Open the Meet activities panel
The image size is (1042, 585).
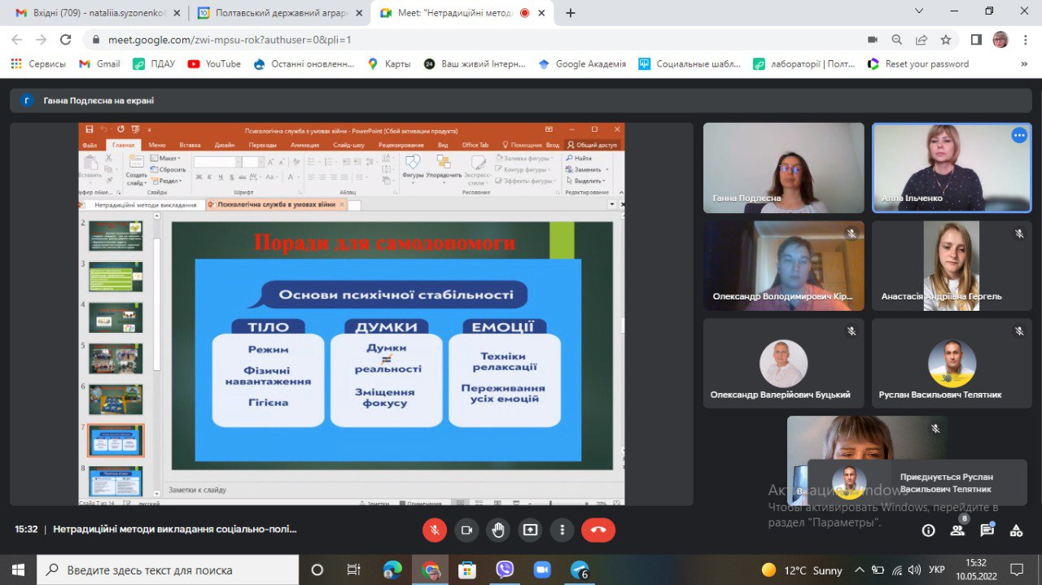(x=1016, y=530)
